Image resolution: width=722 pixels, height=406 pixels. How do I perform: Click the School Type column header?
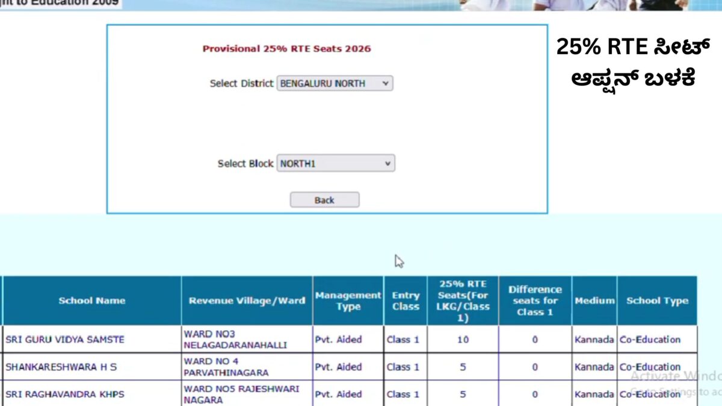click(657, 301)
